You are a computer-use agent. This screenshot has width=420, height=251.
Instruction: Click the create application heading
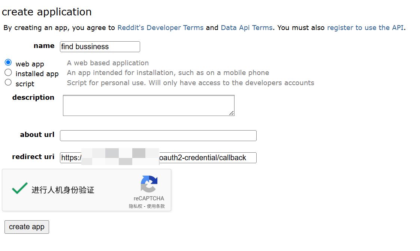[47, 12]
